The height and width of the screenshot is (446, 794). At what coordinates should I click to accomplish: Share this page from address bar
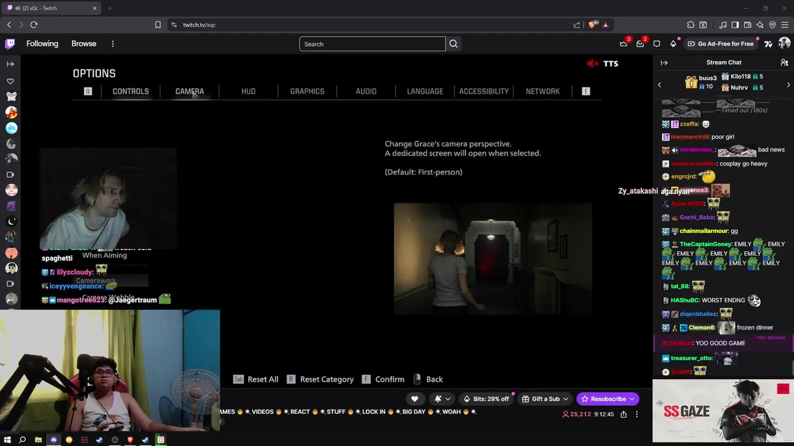(x=576, y=25)
